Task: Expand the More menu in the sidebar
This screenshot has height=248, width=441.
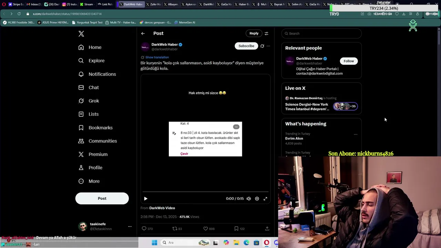Action: coord(89,181)
